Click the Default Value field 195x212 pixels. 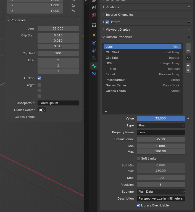coord(161,139)
